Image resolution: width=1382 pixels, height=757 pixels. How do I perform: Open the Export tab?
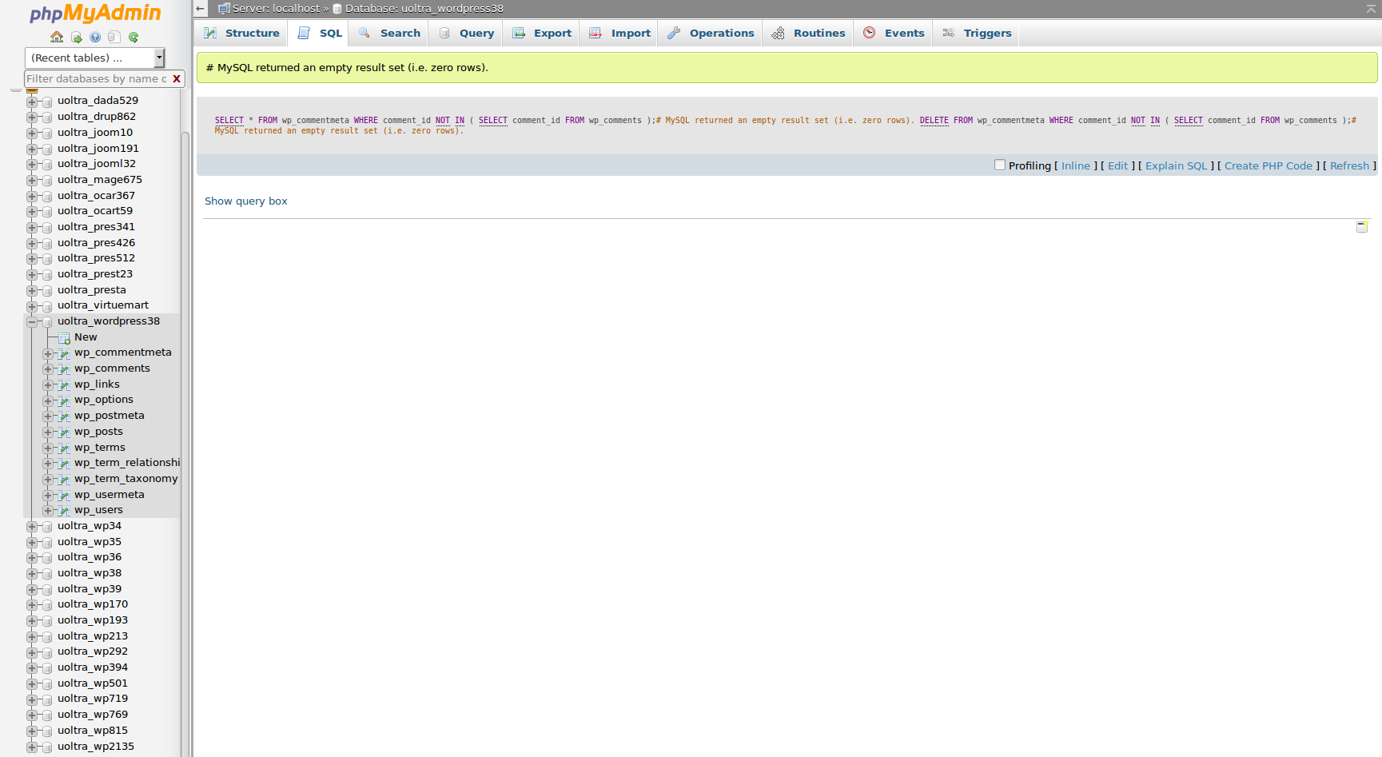(x=542, y=33)
